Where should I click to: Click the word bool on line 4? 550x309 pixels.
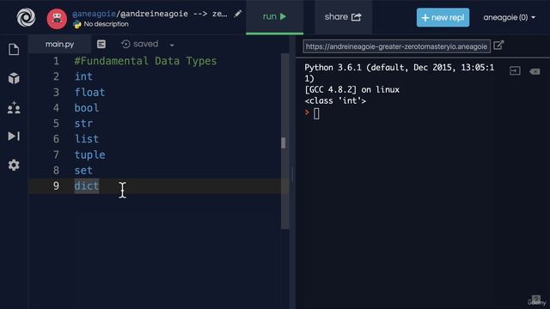[87, 107]
